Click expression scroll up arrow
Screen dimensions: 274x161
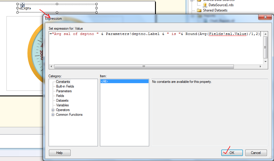point(266,34)
